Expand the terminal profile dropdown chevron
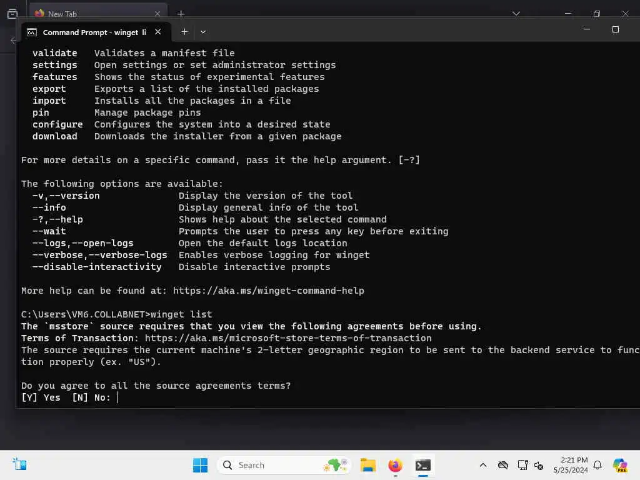640x480 pixels. (x=203, y=32)
